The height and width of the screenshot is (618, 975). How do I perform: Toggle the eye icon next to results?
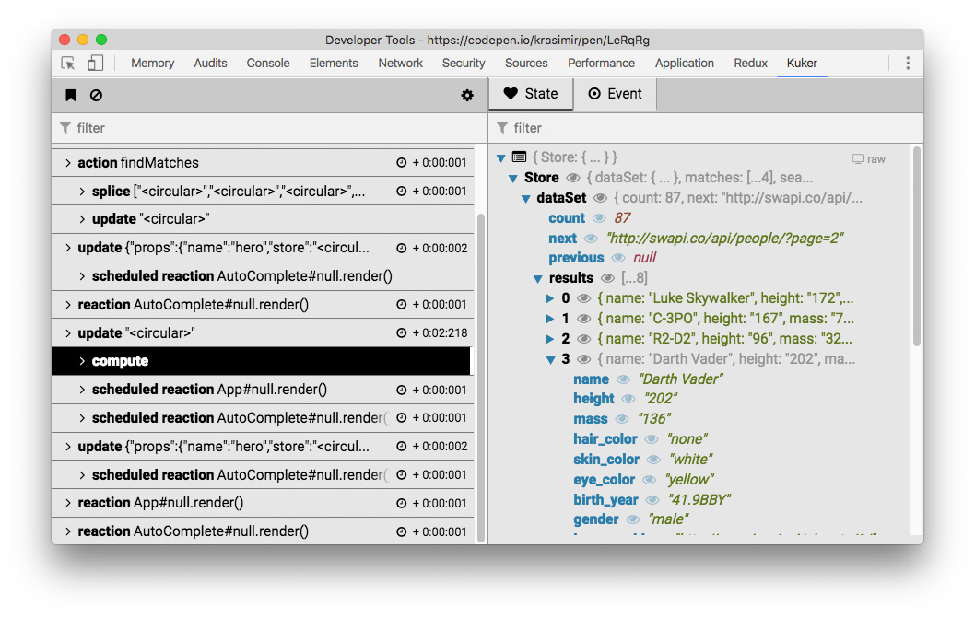[x=607, y=278]
